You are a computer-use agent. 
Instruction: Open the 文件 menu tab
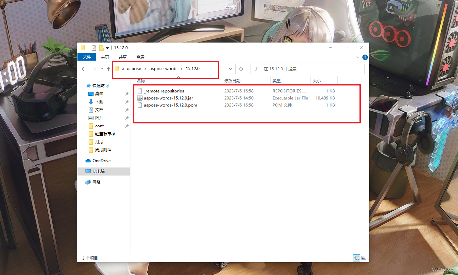(87, 57)
